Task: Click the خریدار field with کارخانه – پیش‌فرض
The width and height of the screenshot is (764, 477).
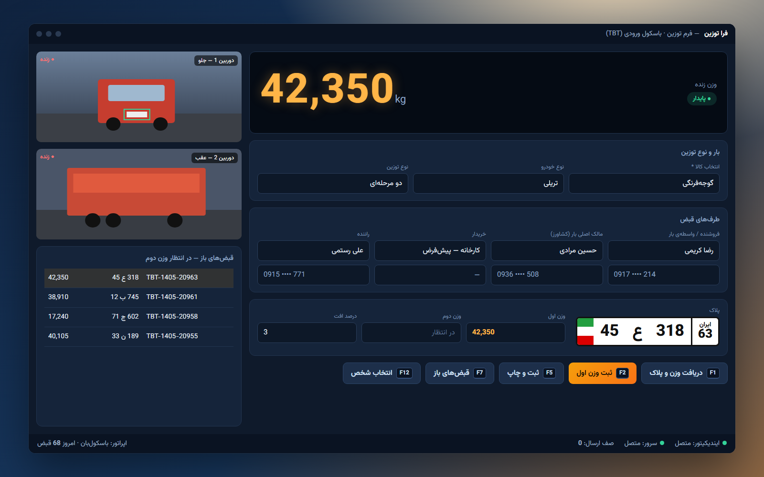Action: click(x=430, y=250)
